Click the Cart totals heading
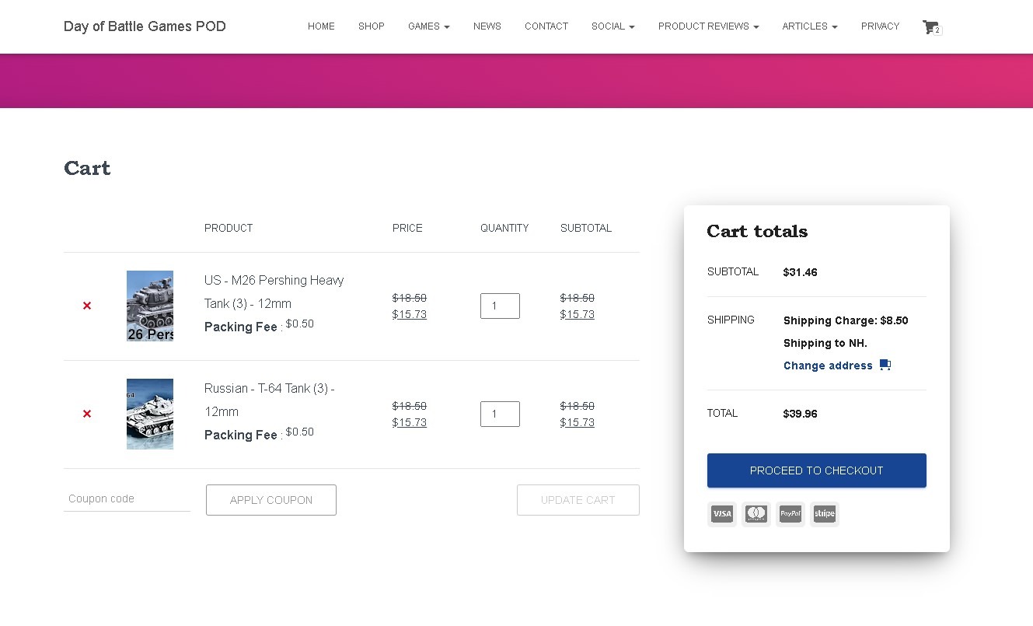1033x626 pixels. (x=757, y=231)
